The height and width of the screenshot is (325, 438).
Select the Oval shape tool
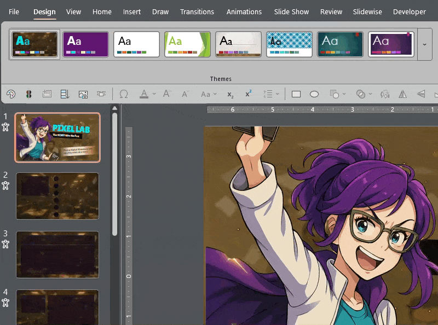pyautogui.click(x=314, y=94)
